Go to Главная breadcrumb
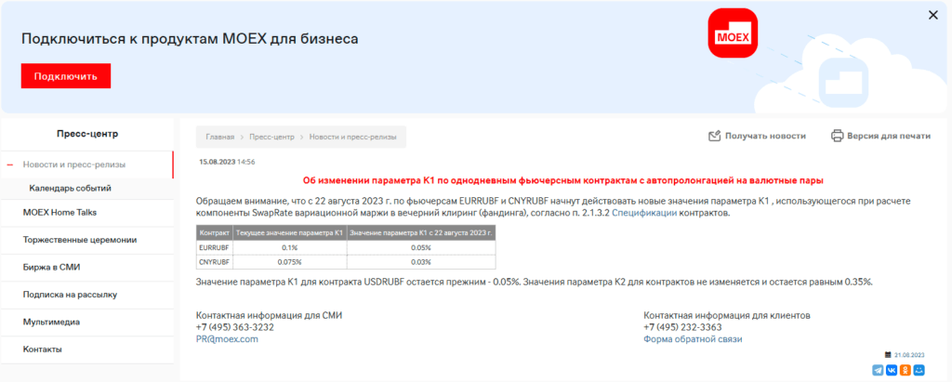The image size is (952, 382). [x=219, y=138]
